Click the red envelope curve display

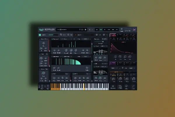[x=123, y=48]
